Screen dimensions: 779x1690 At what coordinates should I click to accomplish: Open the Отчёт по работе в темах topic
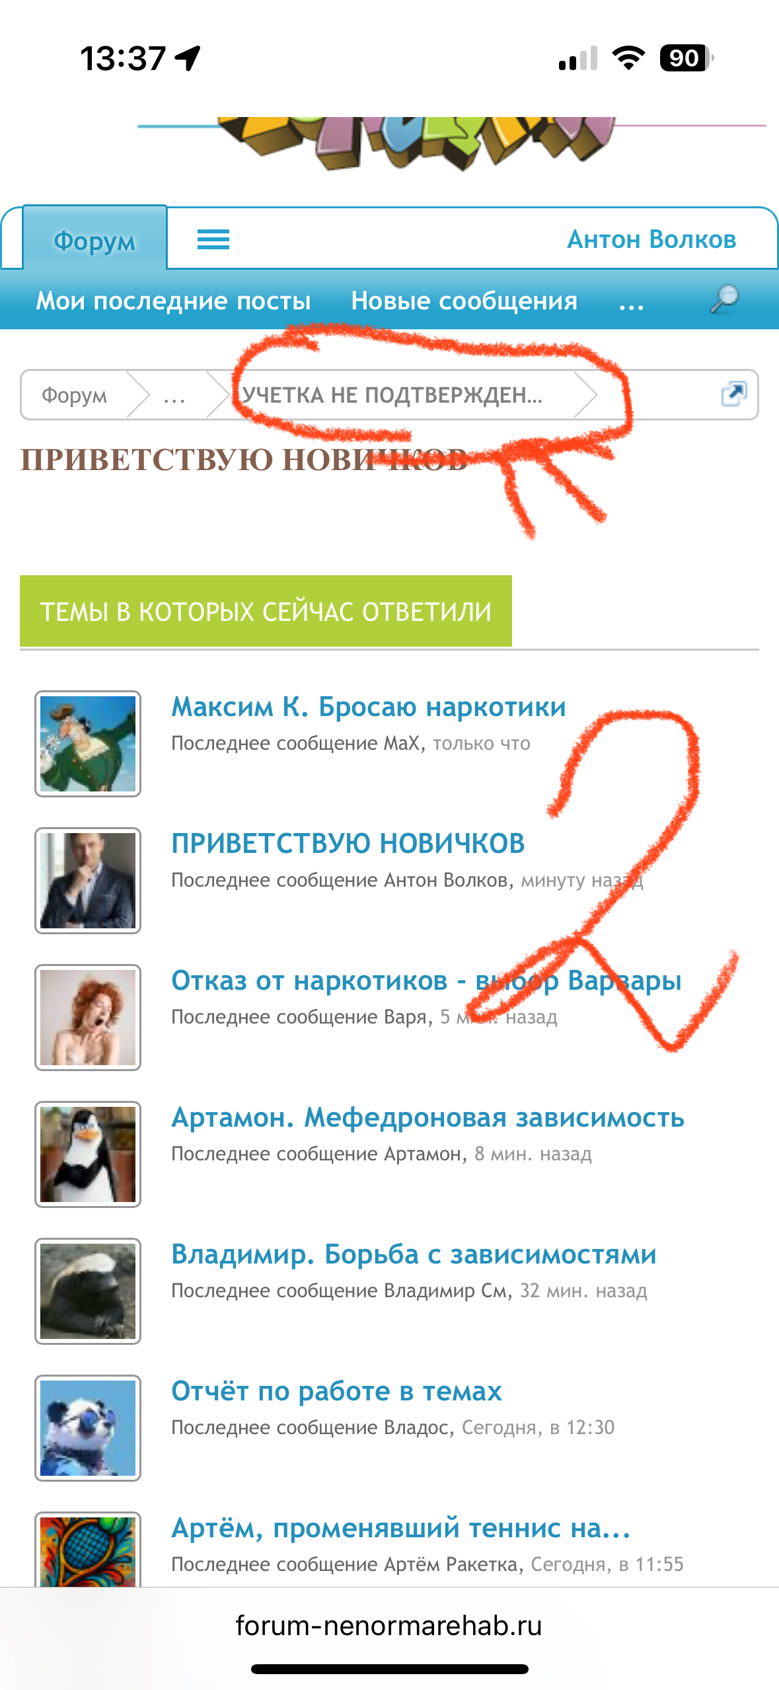tap(337, 1391)
